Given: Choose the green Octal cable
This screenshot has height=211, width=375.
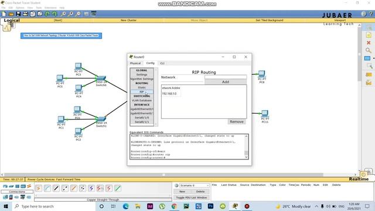Looking at the screenshot, I should click(x=118, y=188).
